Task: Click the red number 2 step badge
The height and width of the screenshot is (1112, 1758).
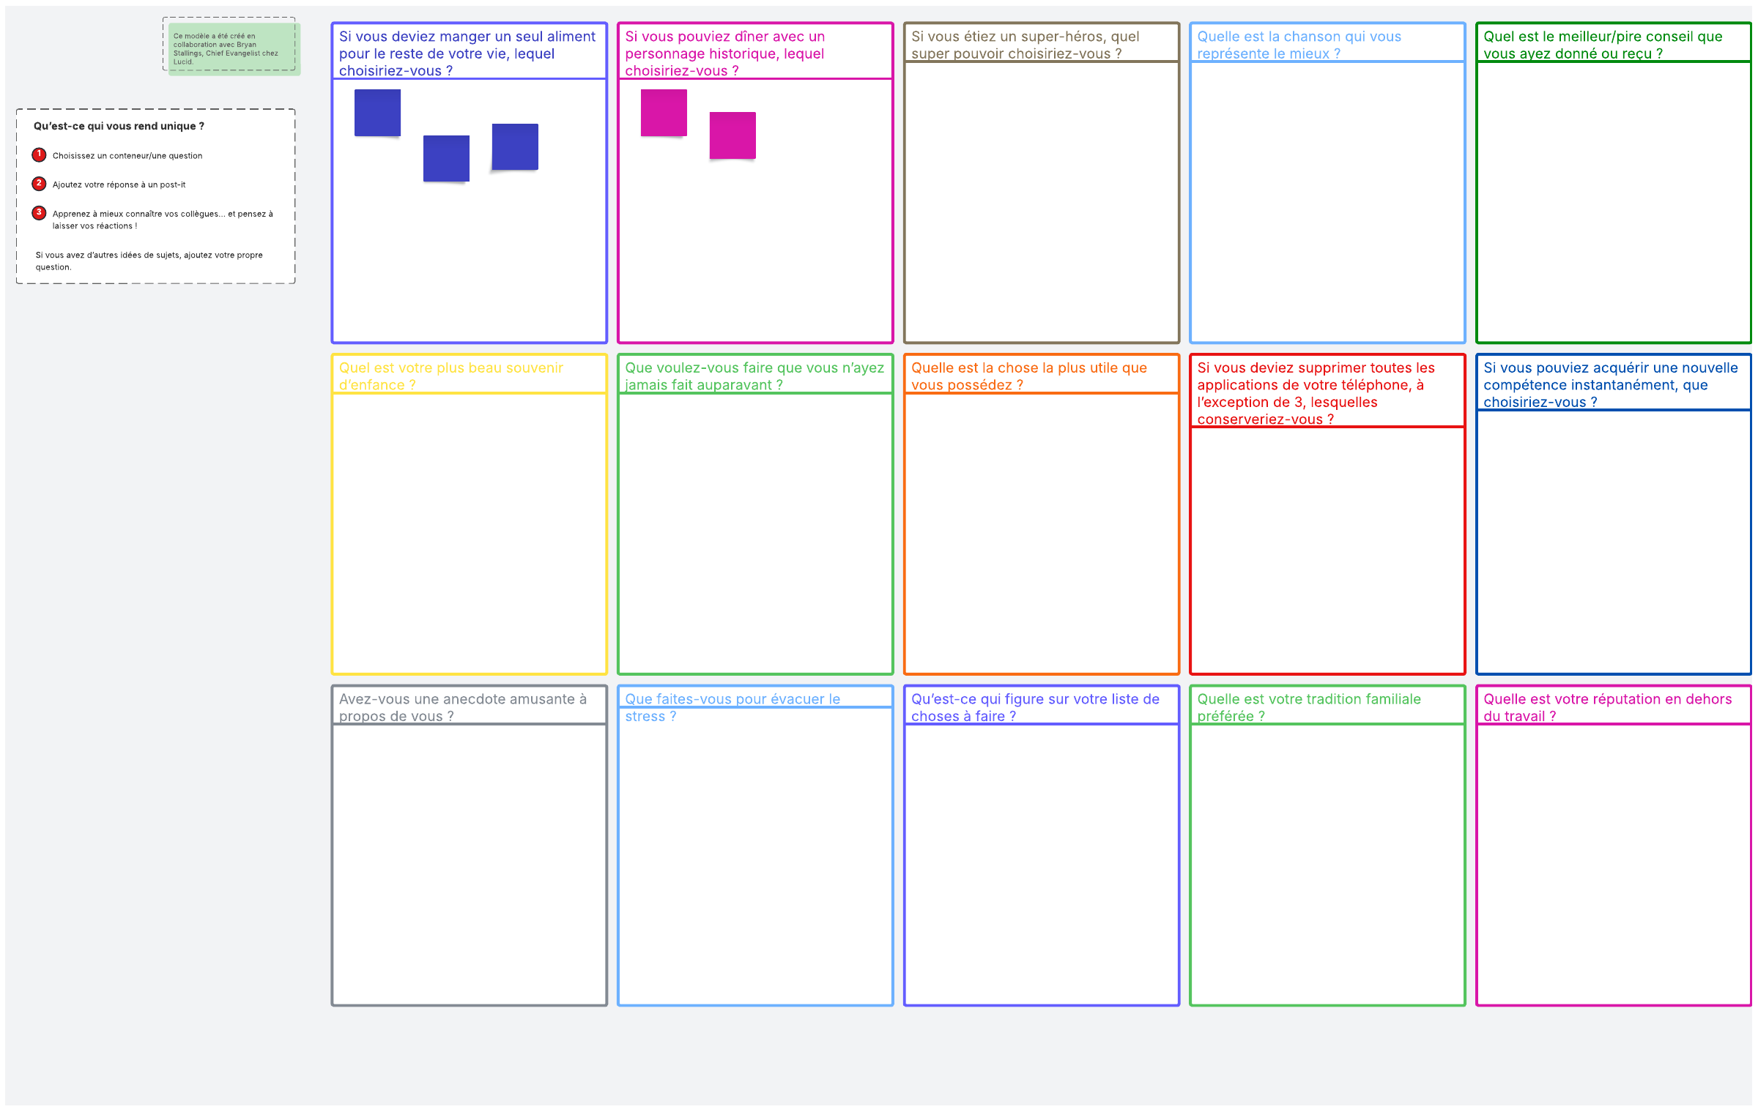Action: pyautogui.click(x=39, y=184)
